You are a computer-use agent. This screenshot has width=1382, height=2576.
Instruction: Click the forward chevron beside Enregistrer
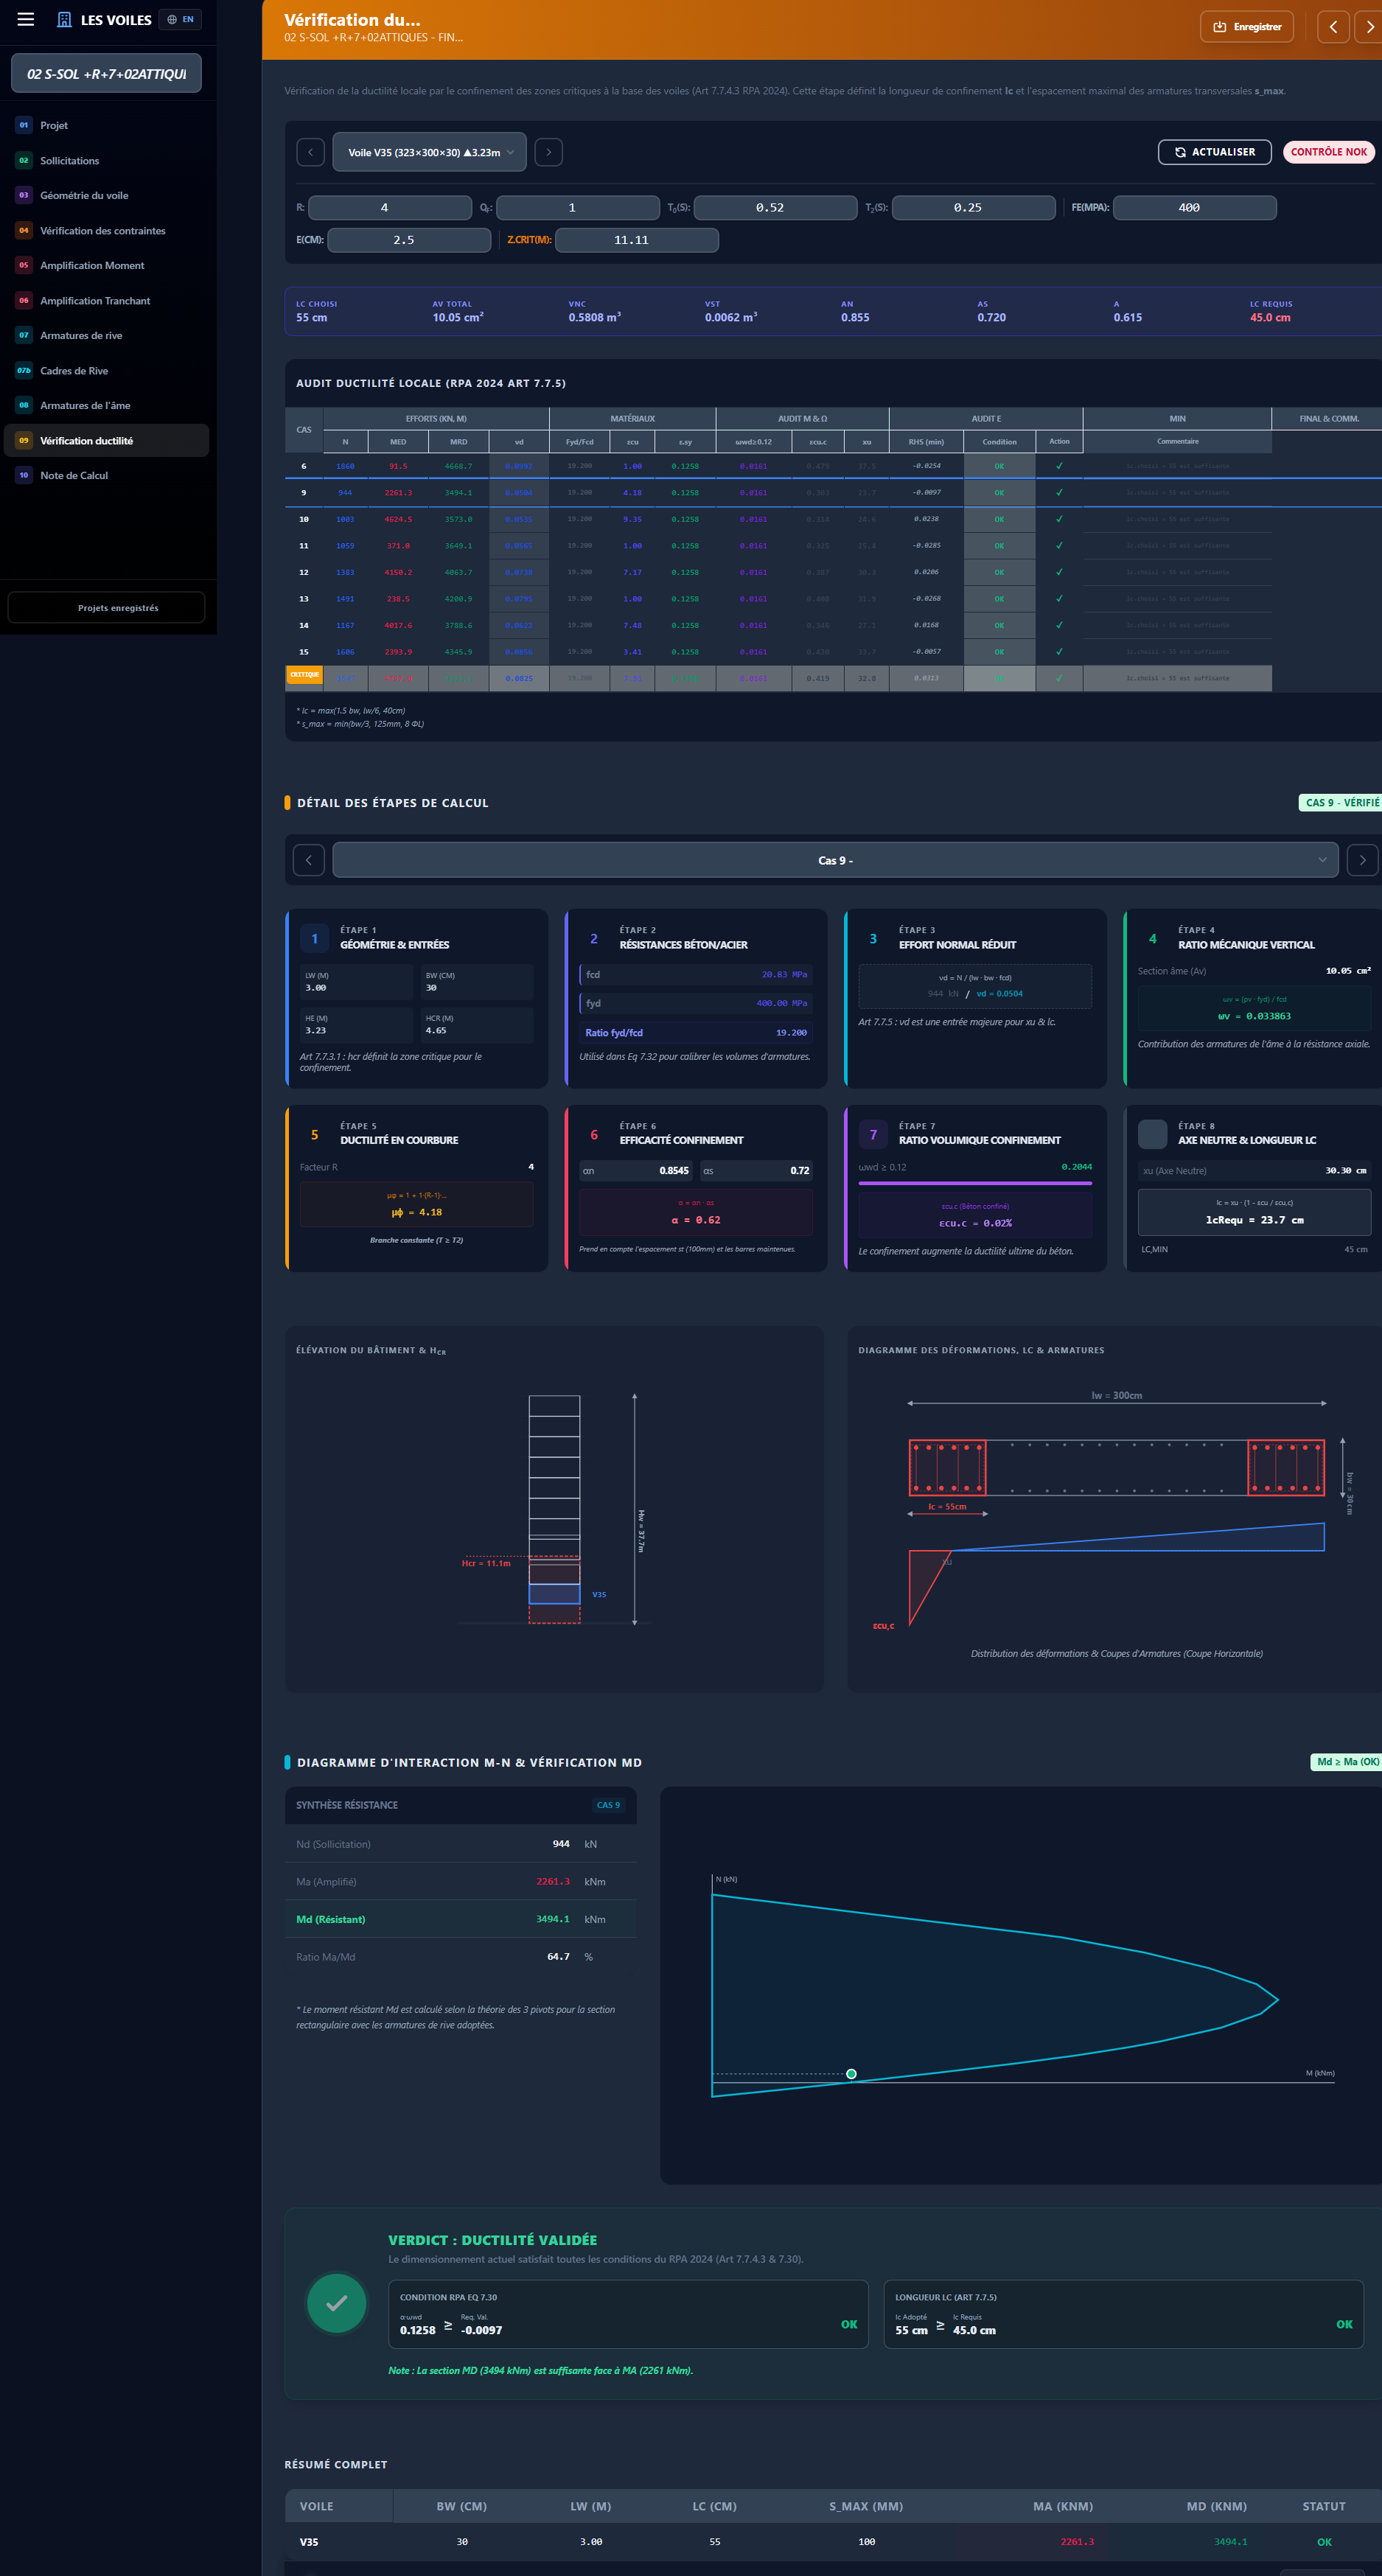point(1370,27)
